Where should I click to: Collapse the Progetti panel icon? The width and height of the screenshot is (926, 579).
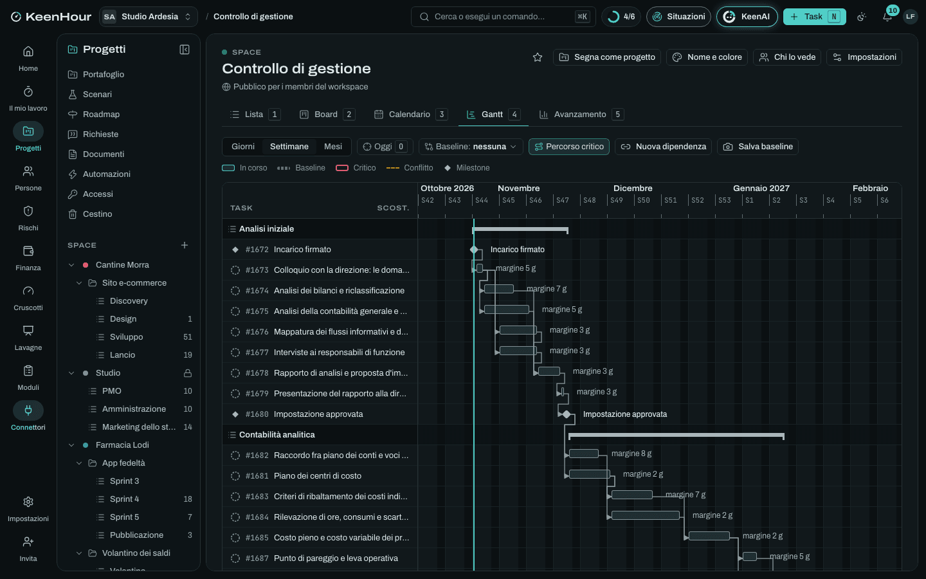185,50
